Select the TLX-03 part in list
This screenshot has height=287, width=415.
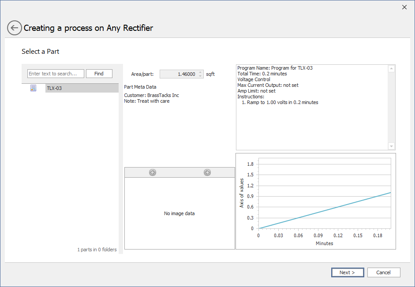(x=55, y=88)
